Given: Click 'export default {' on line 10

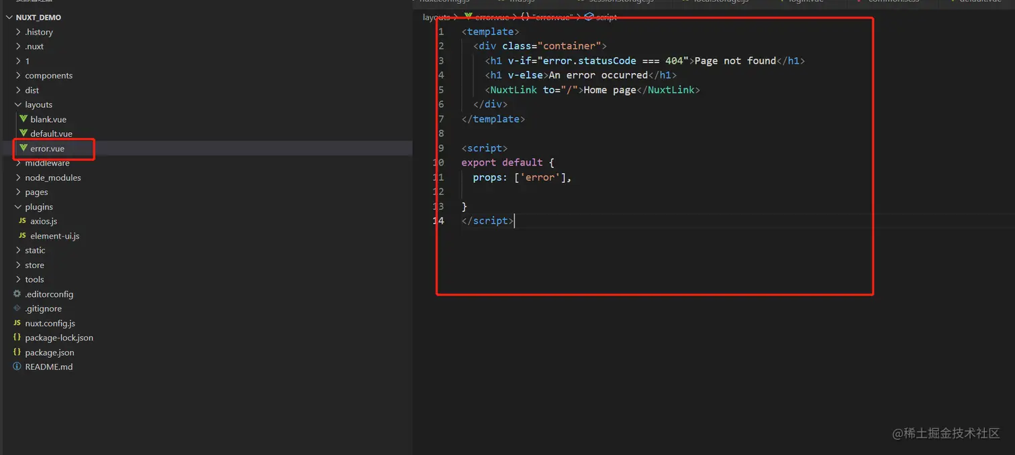Looking at the screenshot, I should pyautogui.click(x=507, y=163).
